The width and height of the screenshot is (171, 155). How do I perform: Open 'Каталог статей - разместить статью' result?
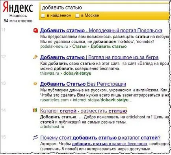[84, 111]
